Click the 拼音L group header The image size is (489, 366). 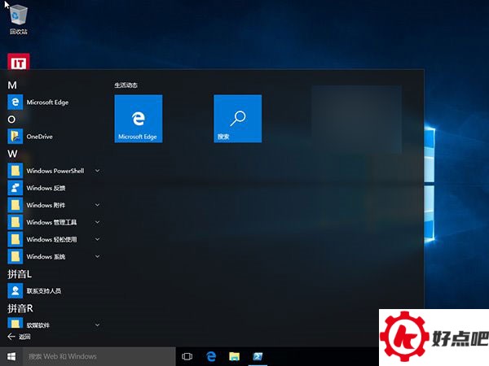[20, 274]
